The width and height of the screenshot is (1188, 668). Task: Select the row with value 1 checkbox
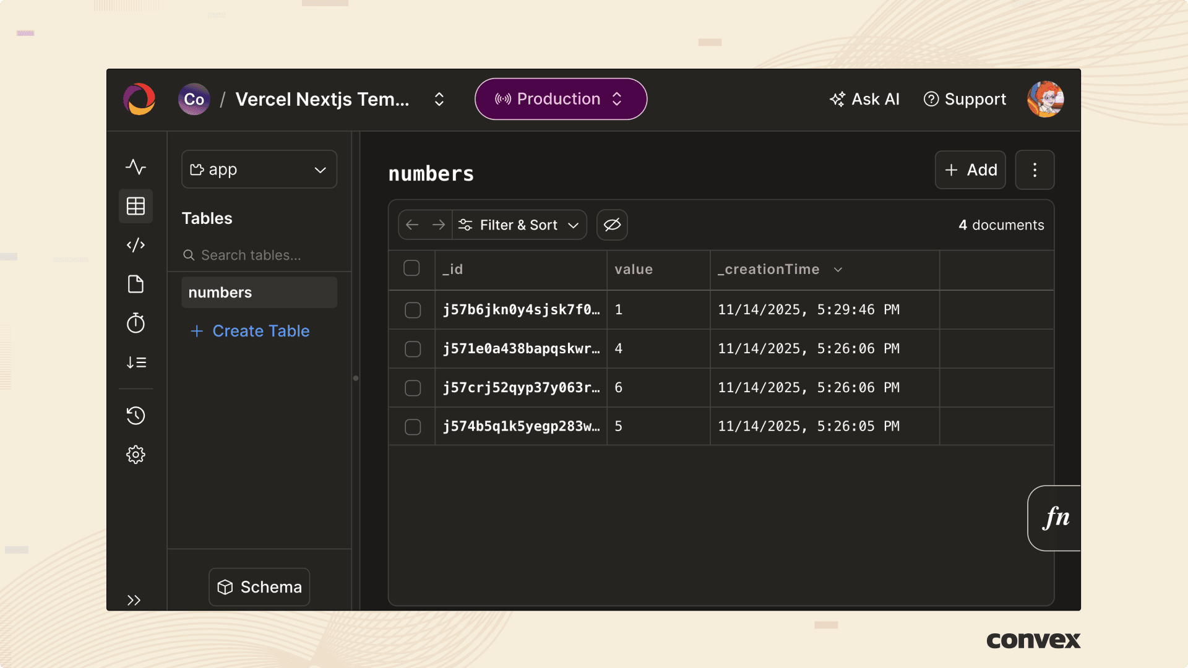click(413, 310)
